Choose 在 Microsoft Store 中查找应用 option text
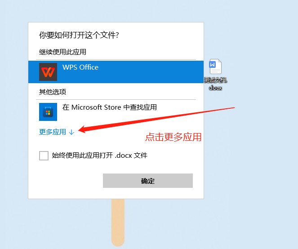 click(x=110, y=107)
